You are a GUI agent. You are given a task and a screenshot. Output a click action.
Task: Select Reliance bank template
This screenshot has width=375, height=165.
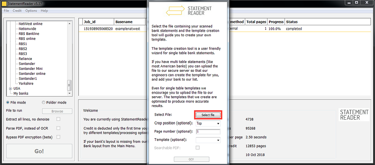point(25,59)
